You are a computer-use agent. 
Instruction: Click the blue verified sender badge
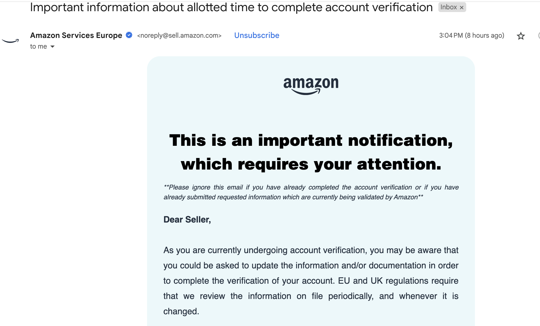[x=129, y=35]
